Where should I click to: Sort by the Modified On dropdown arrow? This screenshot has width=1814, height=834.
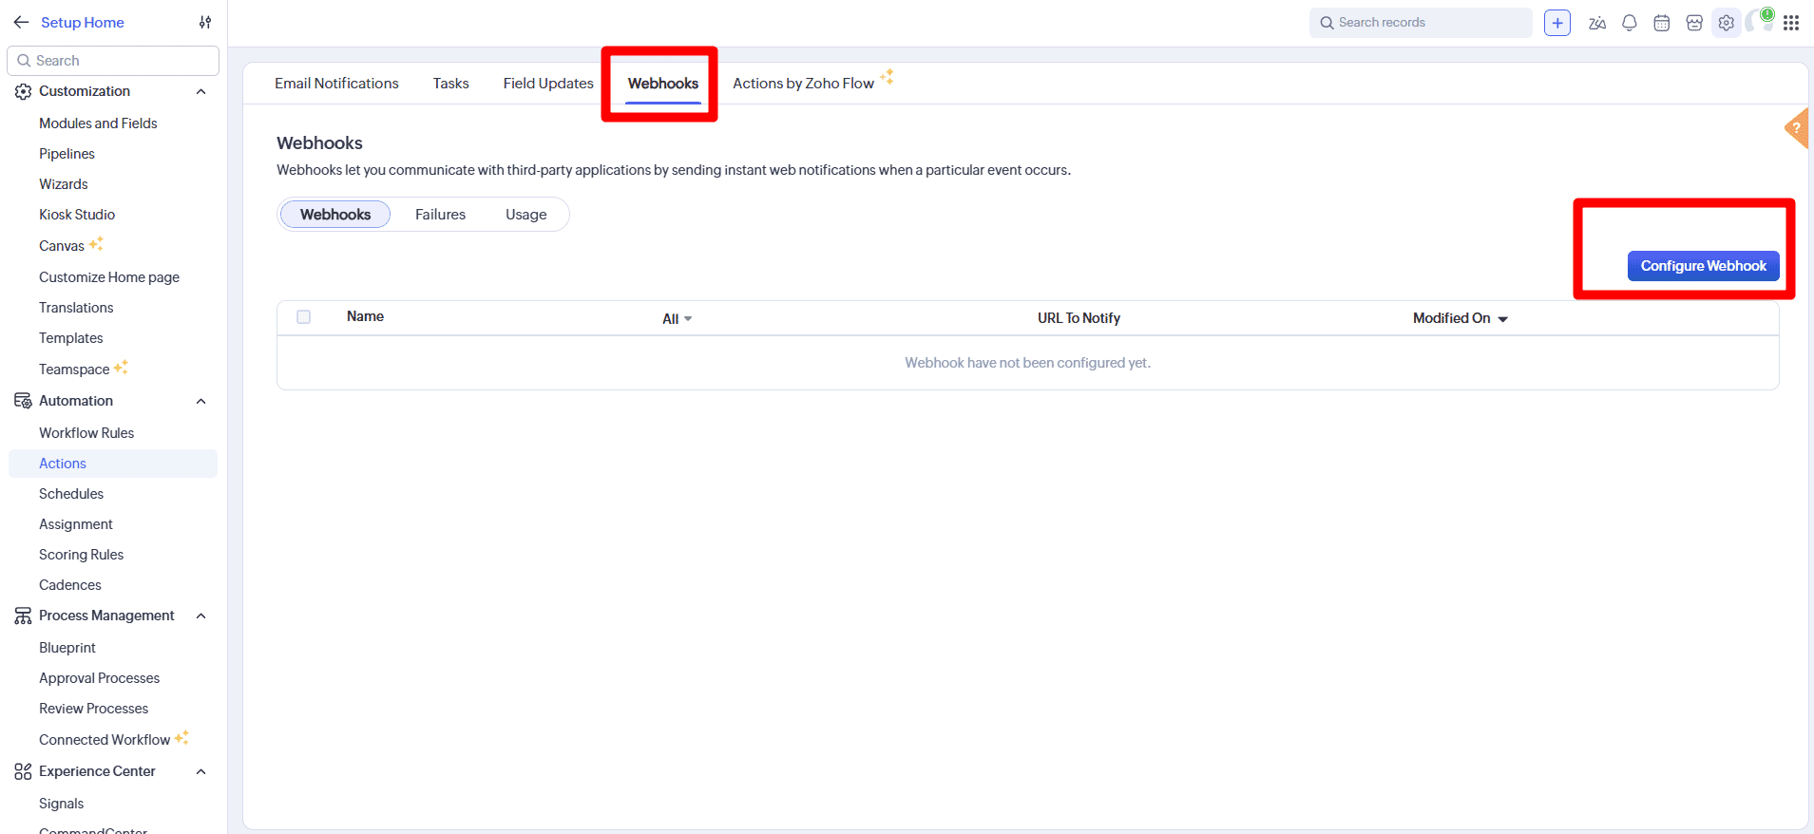[1503, 319]
